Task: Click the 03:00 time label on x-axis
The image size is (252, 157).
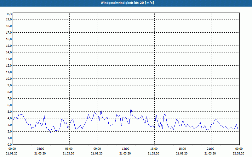Action: point(40,149)
